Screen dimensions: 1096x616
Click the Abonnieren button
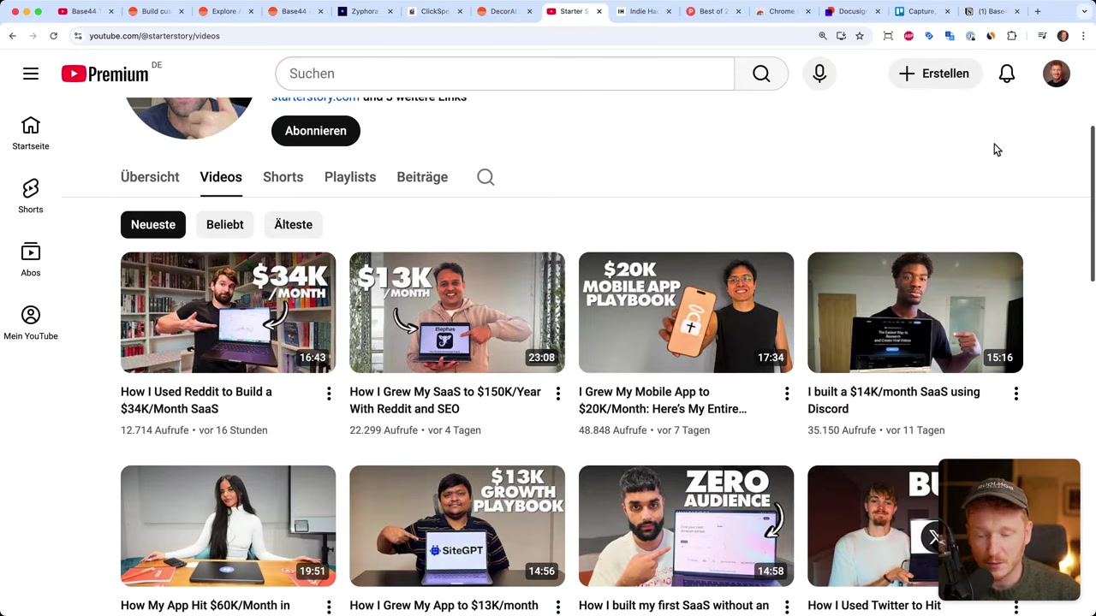(316, 131)
